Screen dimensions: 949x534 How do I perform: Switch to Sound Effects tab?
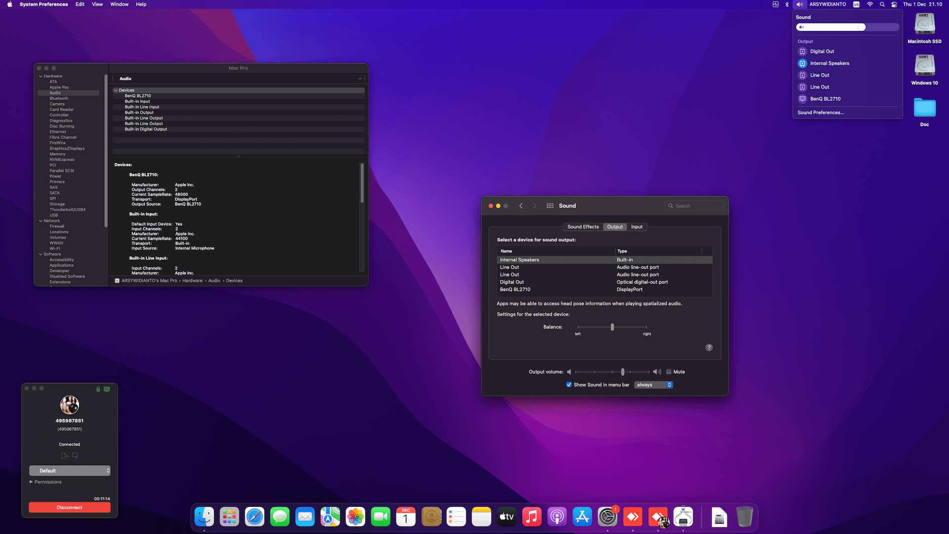pyautogui.click(x=583, y=227)
